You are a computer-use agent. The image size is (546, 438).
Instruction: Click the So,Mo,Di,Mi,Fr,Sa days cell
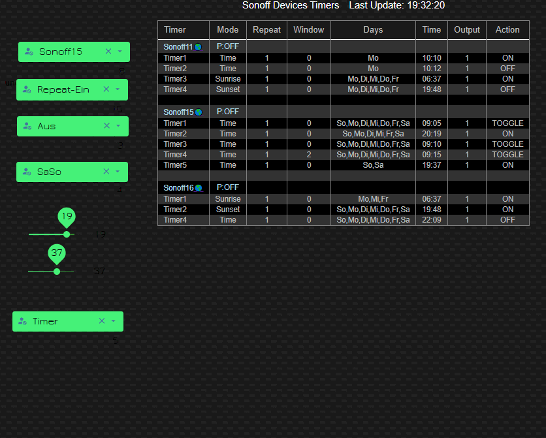pos(373,134)
